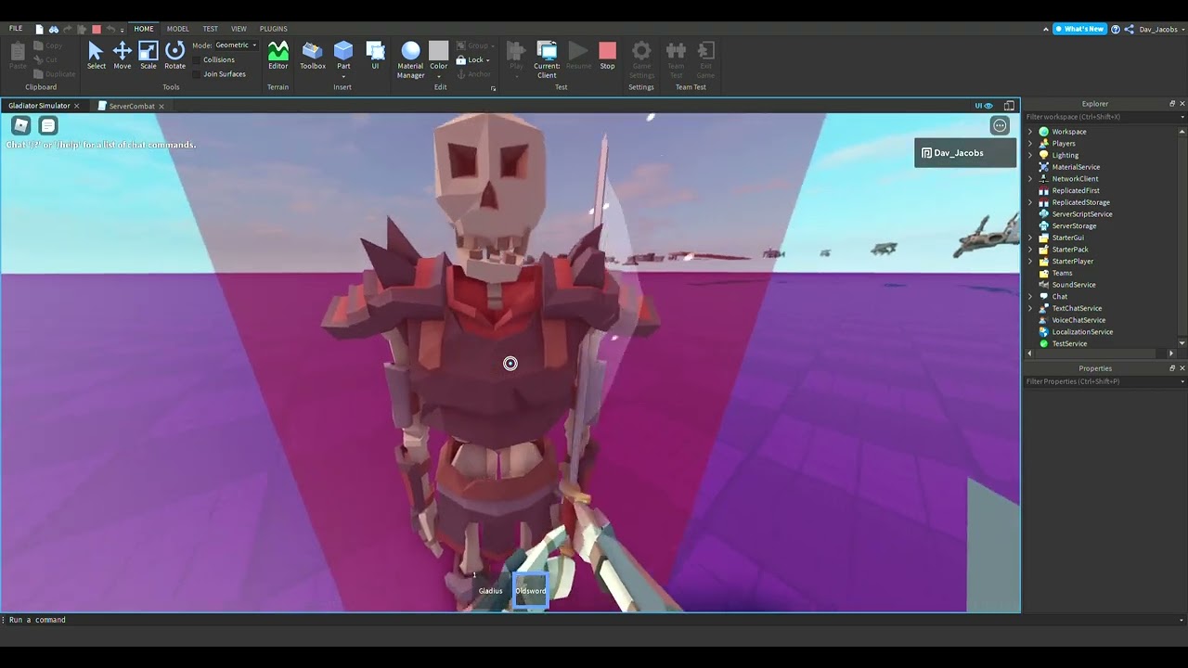This screenshot has width=1188, height=668.
Task: Click the Roblox menu icon in viewport
Action: (x=21, y=125)
